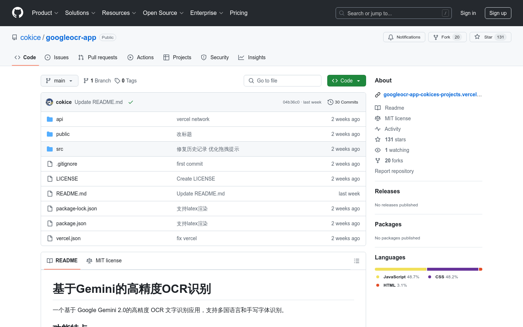Click the link icon beside project URL

pos(378,95)
